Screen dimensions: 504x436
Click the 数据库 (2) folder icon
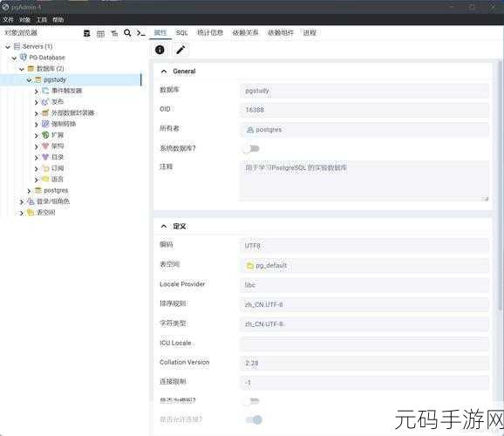pyautogui.click(x=31, y=69)
